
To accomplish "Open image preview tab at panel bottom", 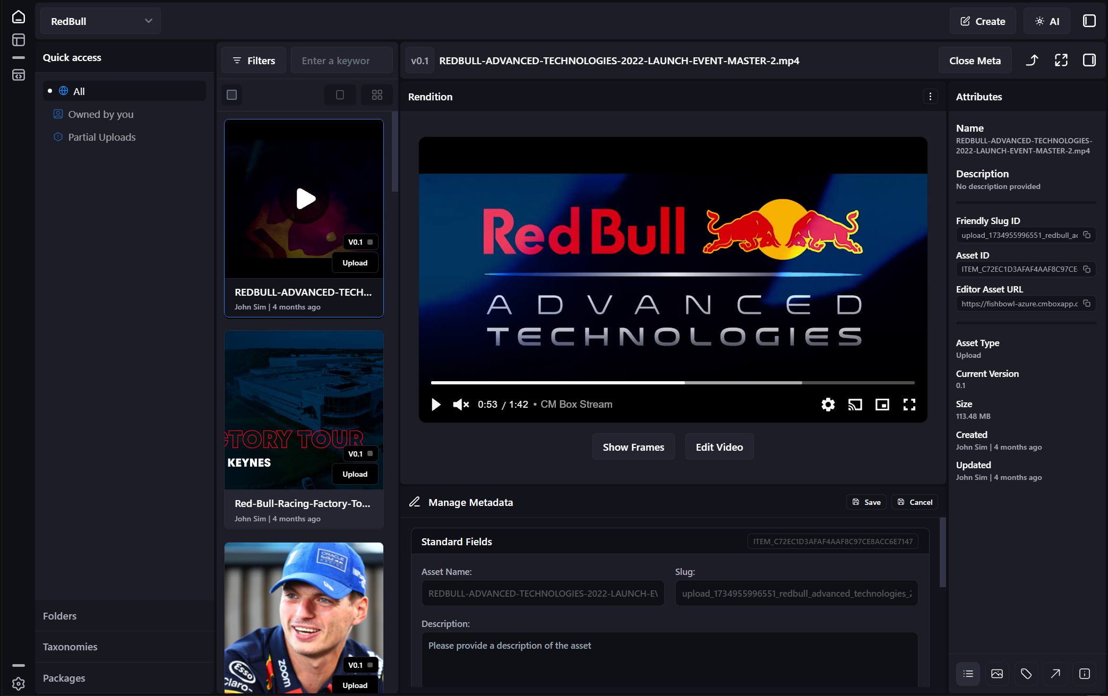I will [x=997, y=674].
